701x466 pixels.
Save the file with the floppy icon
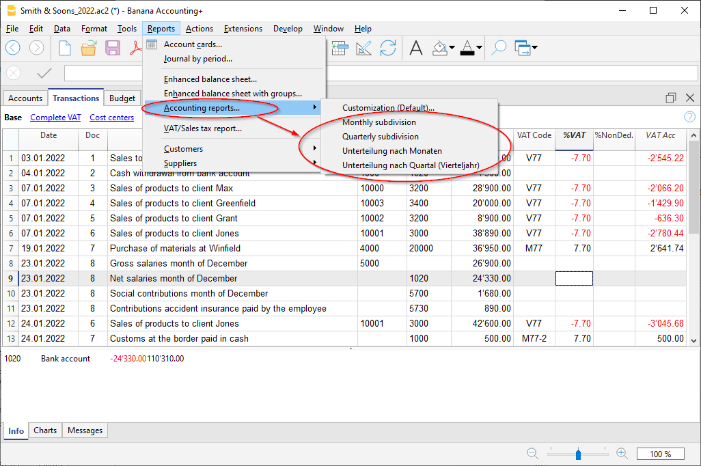click(x=113, y=48)
